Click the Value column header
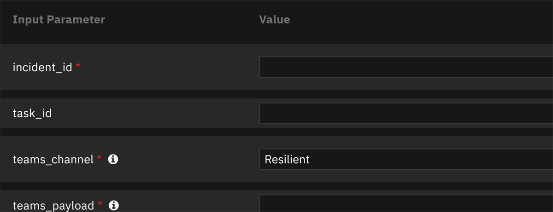Screen dimensions: 553x212 [x=275, y=19]
